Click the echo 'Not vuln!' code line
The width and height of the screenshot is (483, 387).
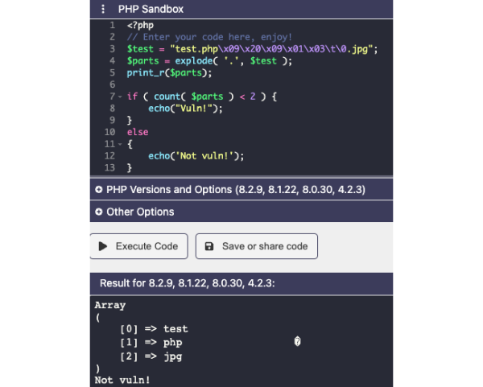coord(196,155)
